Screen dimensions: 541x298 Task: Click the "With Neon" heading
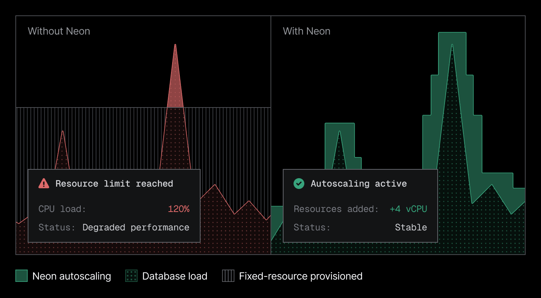click(307, 31)
